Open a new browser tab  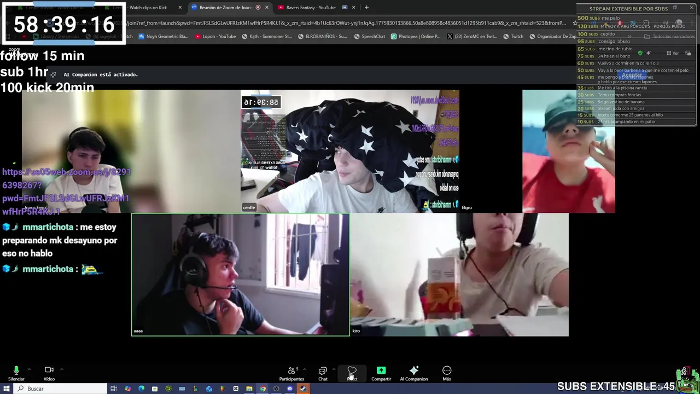click(366, 8)
